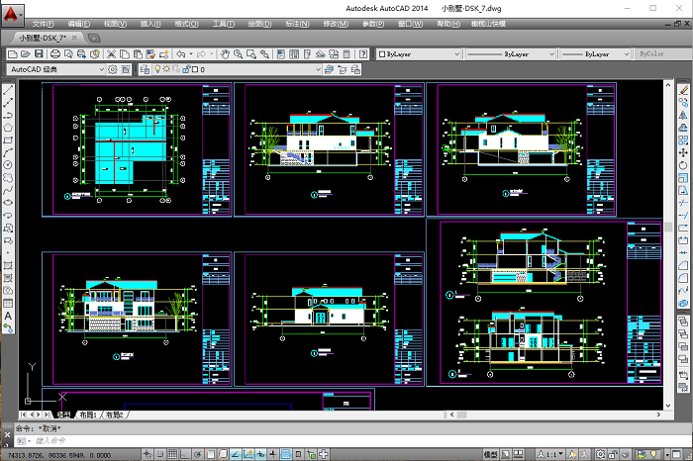Select the Rotate modify tool
693x461 pixels.
(683, 165)
